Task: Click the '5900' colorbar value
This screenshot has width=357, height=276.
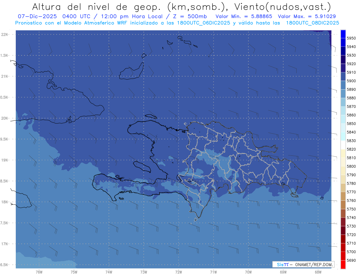Action: [x=351, y=81]
